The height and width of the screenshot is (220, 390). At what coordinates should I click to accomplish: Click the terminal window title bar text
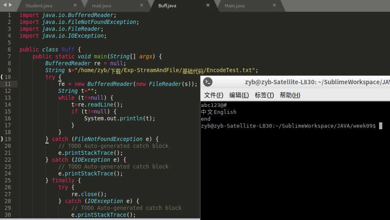318,82
